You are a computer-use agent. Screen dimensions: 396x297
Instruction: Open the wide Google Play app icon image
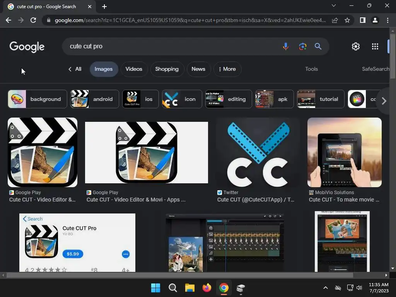(x=147, y=152)
